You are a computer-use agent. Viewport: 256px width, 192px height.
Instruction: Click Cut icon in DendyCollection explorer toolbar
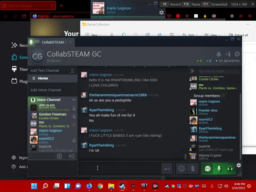coord(112,34)
